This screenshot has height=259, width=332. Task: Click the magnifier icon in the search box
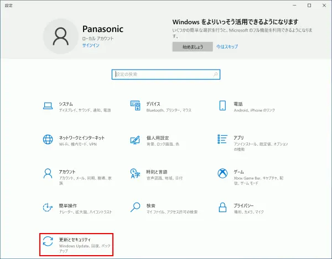pyautogui.click(x=215, y=75)
